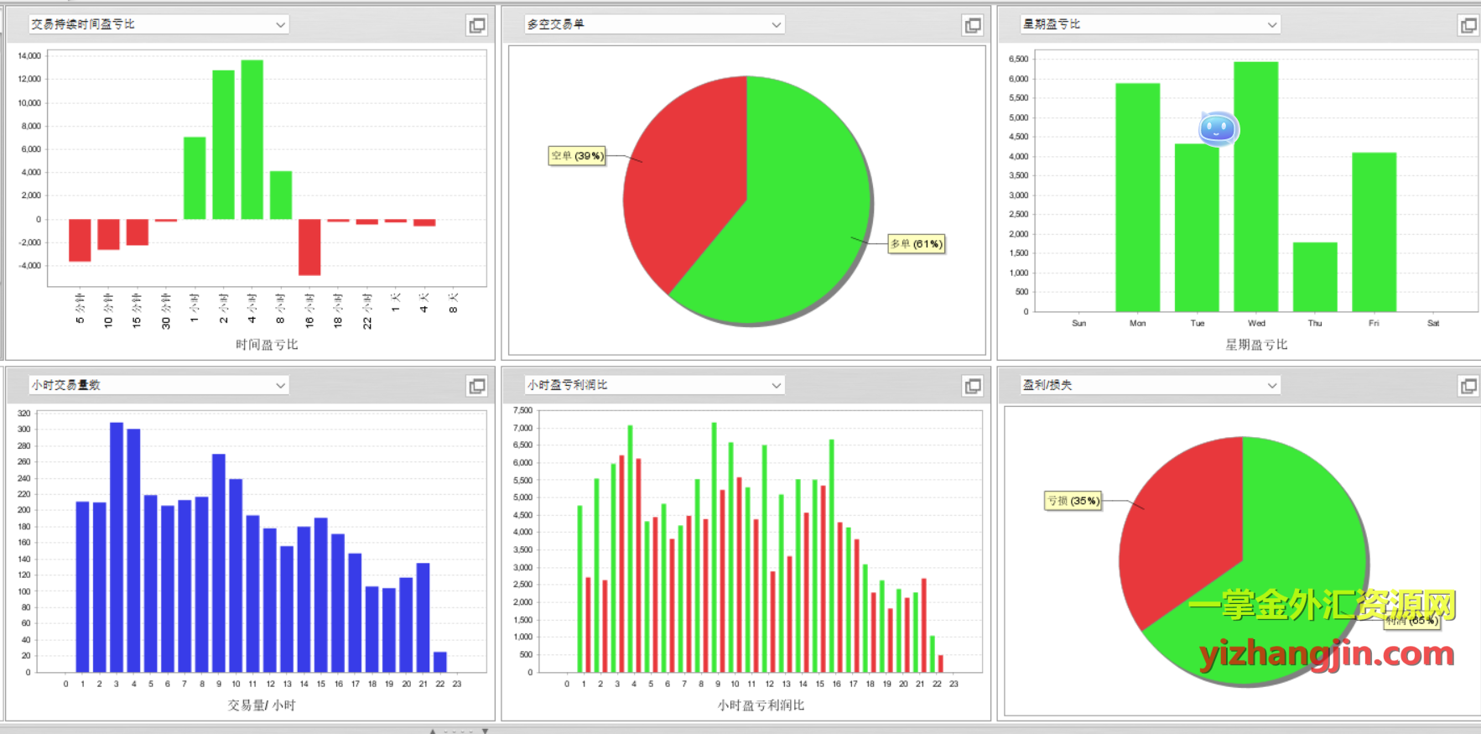
Task: Open the 交易持续时间盈亏比 chart type dropdown
Action: pyautogui.click(x=280, y=25)
